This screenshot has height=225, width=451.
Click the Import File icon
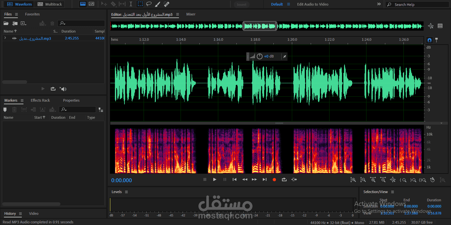[x=15, y=23]
